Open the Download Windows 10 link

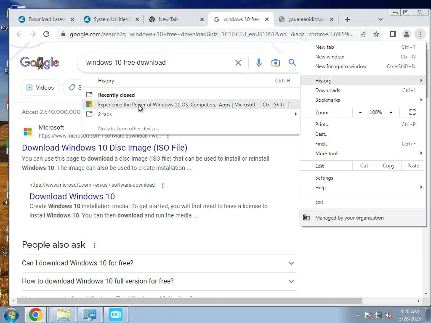(x=72, y=196)
